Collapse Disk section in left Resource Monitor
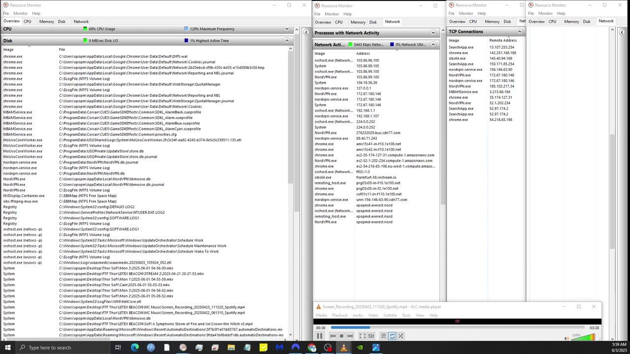Viewport: 630px width, 354px height. pos(287,41)
